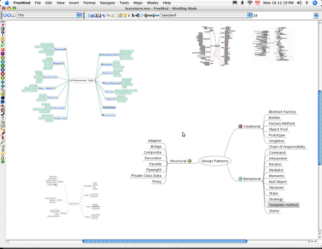Click the trash can remove-all-icons button
This screenshot has width=322, height=249.
3,29
